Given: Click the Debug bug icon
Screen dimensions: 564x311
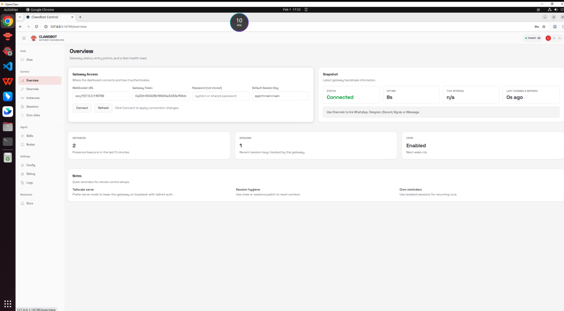Looking at the screenshot, I should click(x=22, y=174).
